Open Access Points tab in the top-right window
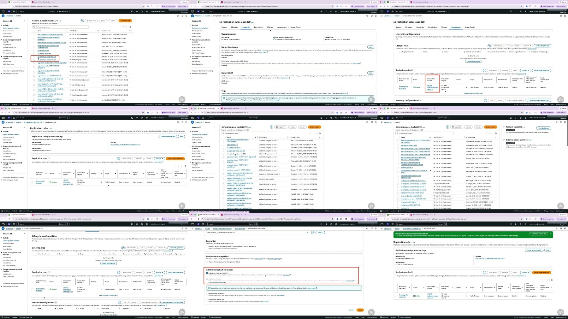Viewport: 568px width, 319px height. coord(470,27)
